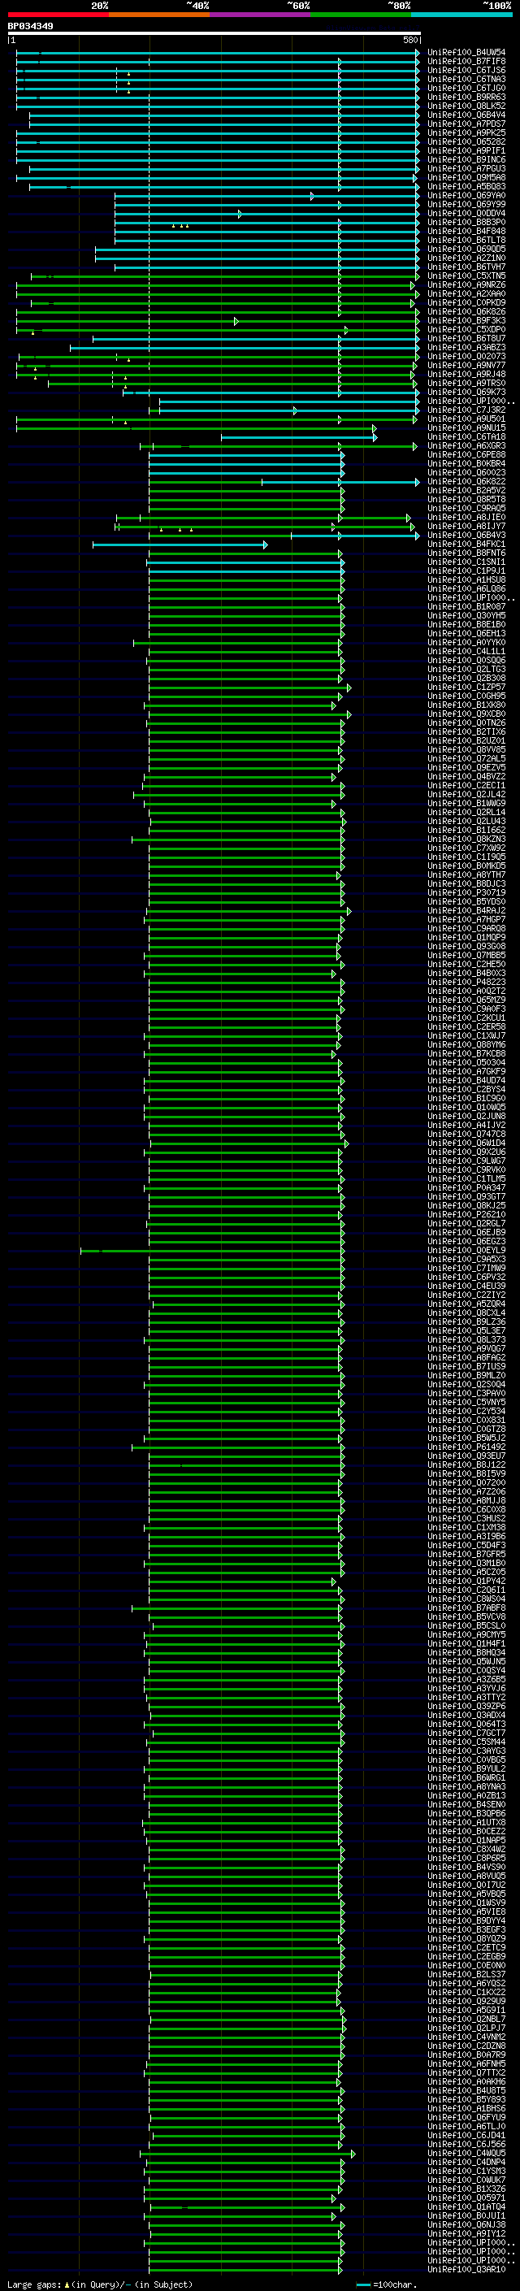Select hit label UniRef100_A8JIE0

466,518
